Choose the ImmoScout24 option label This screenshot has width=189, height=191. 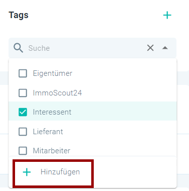pos(57,93)
